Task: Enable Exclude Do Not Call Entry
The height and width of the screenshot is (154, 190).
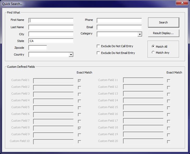Action: click(x=98, y=46)
